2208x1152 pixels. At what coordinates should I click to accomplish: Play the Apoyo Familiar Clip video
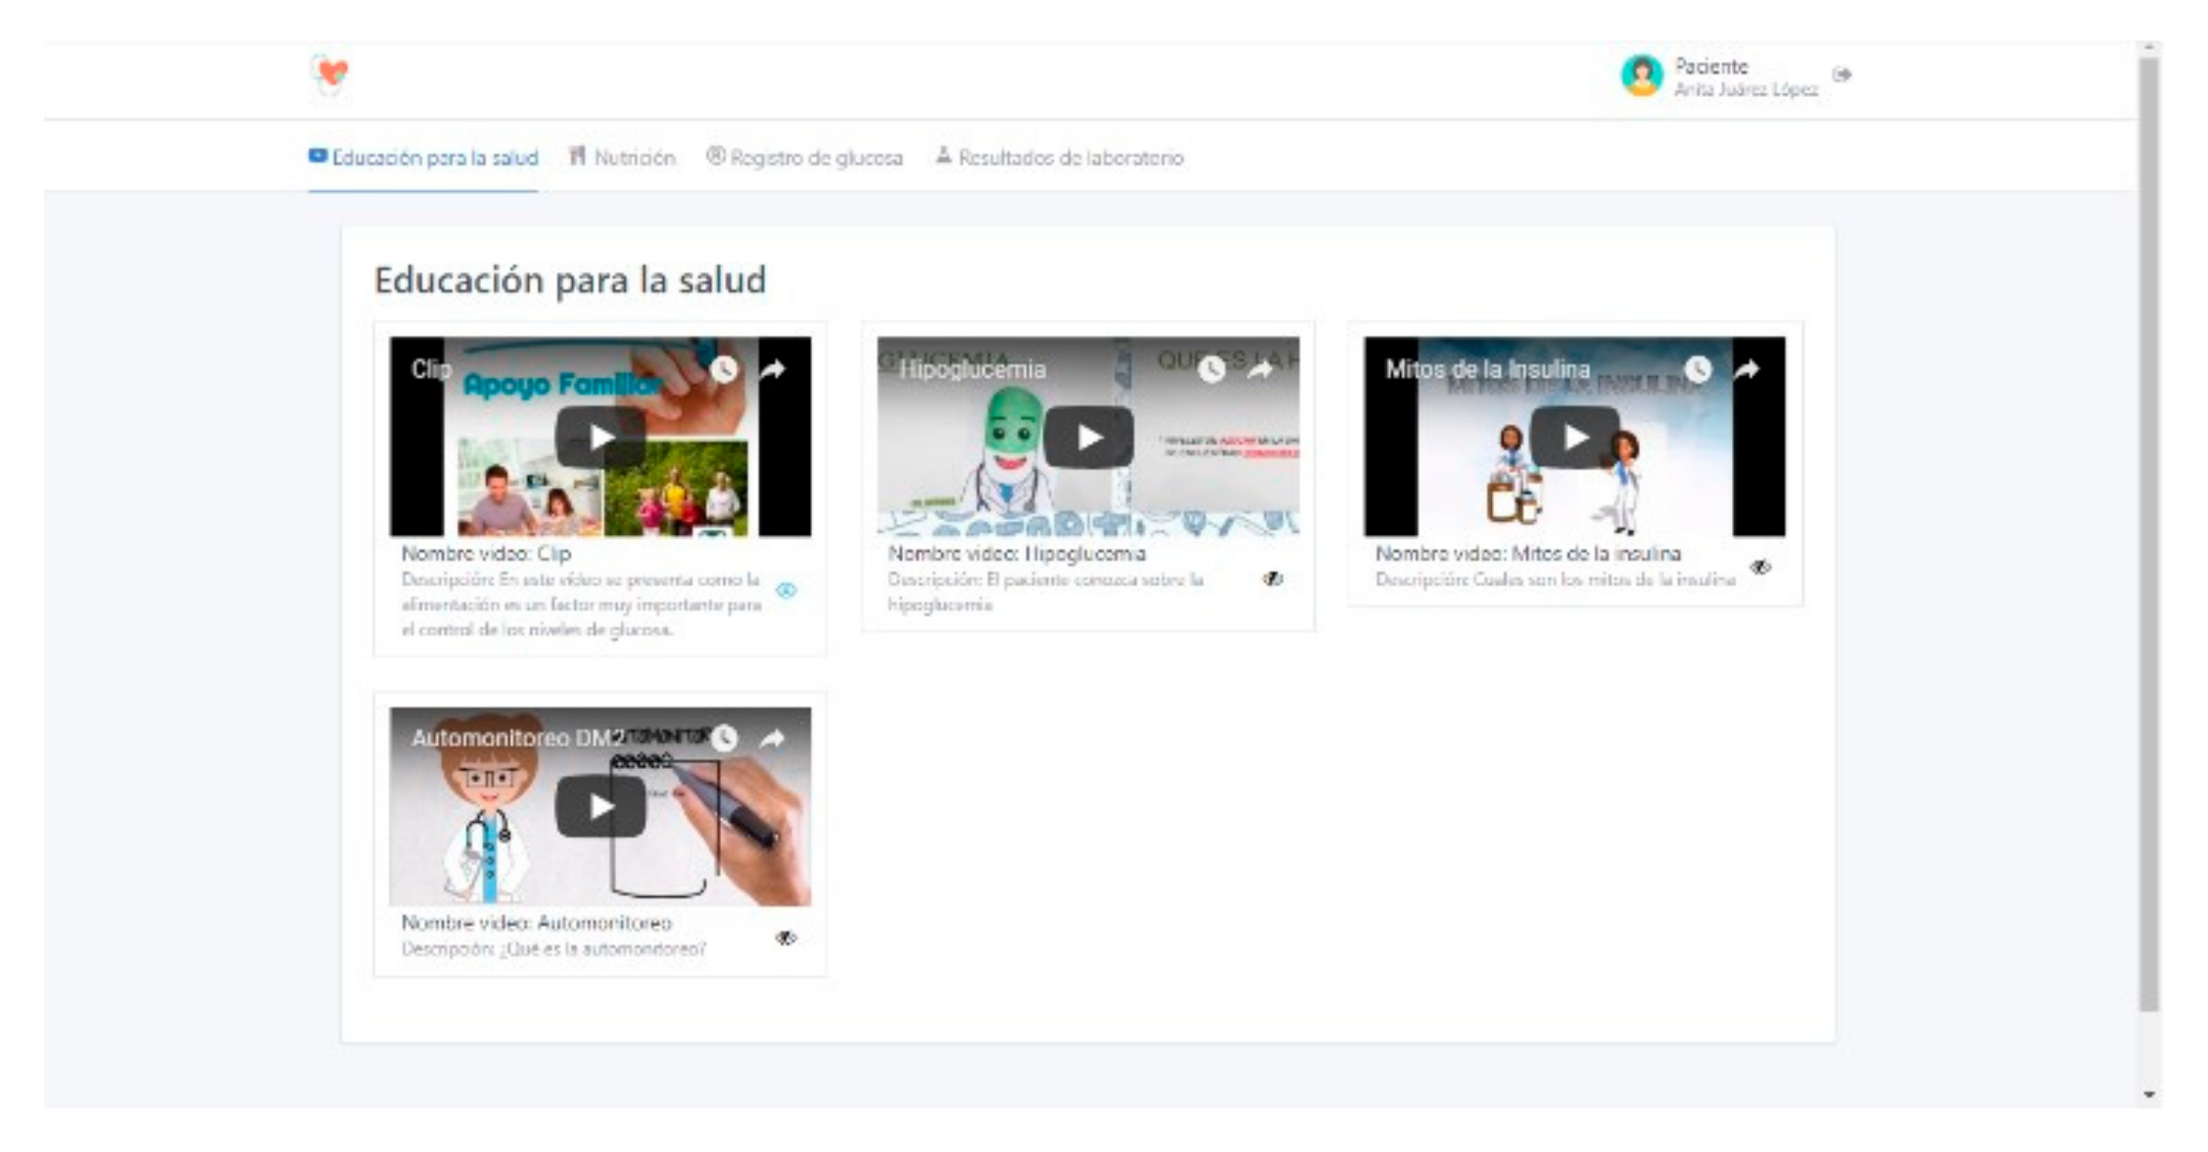tap(600, 437)
